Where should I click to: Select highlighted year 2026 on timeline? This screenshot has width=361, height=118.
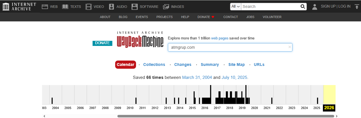329,108
